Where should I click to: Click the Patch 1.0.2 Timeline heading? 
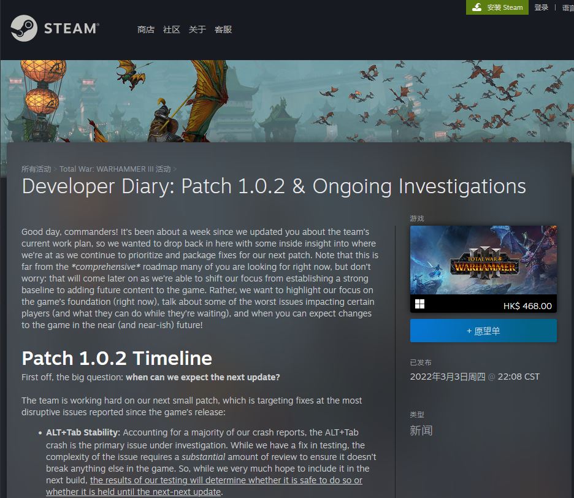[117, 358]
